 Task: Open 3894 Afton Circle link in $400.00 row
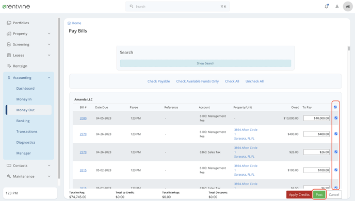coord(246,134)
